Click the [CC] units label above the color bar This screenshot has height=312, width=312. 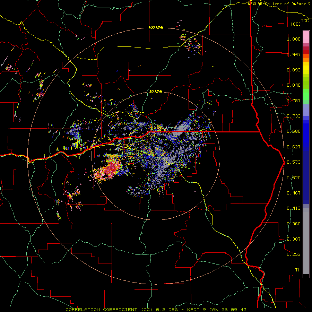tap(296, 24)
